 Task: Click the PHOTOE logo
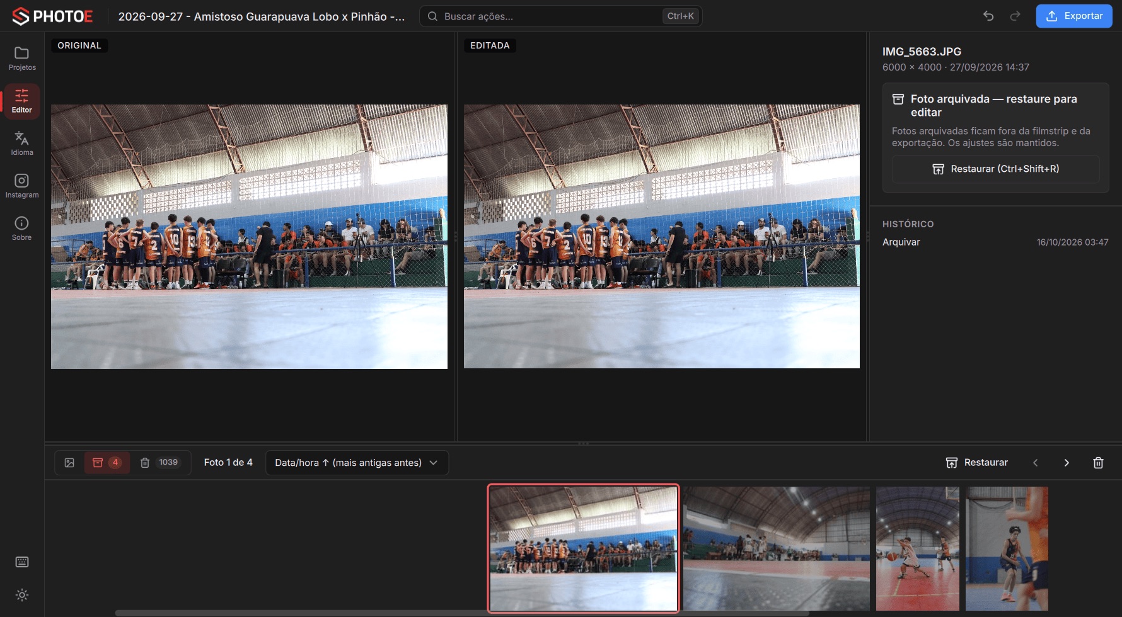click(x=52, y=16)
